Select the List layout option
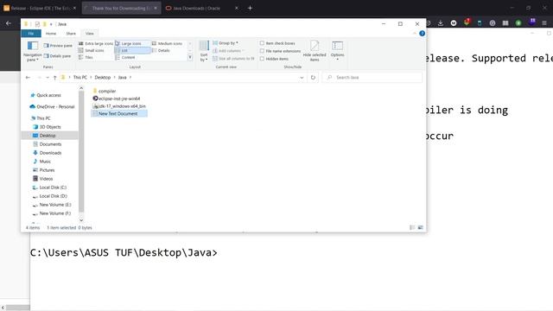The height and width of the screenshot is (311, 553). pyautogui.click(x=132, y=50)
